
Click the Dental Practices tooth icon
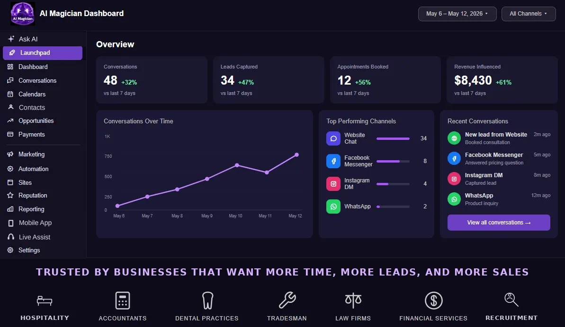tap(207, 301)
